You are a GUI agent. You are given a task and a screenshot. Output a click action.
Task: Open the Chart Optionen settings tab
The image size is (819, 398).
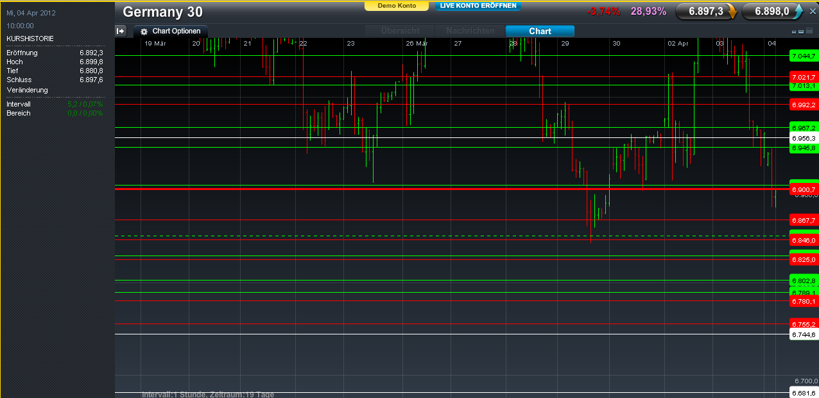[171, 31]
